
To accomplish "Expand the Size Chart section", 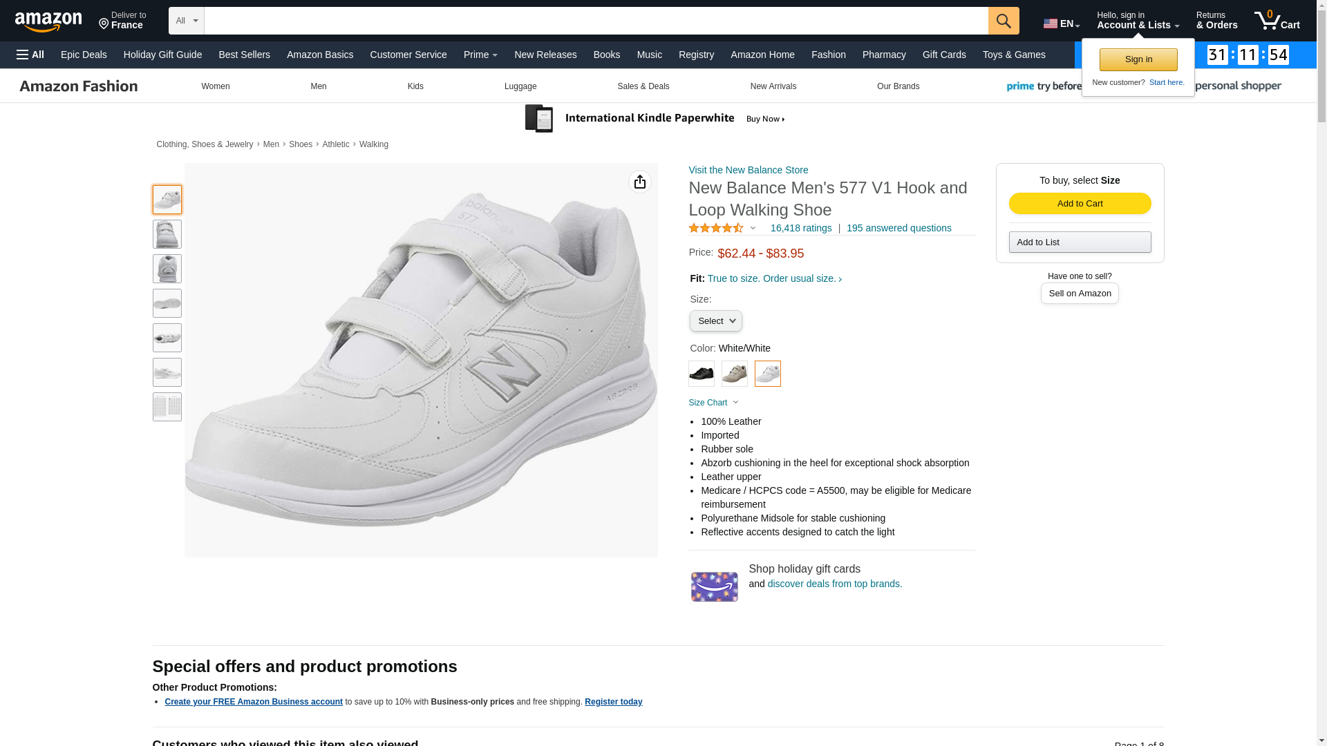I will [x=713, y=403].
